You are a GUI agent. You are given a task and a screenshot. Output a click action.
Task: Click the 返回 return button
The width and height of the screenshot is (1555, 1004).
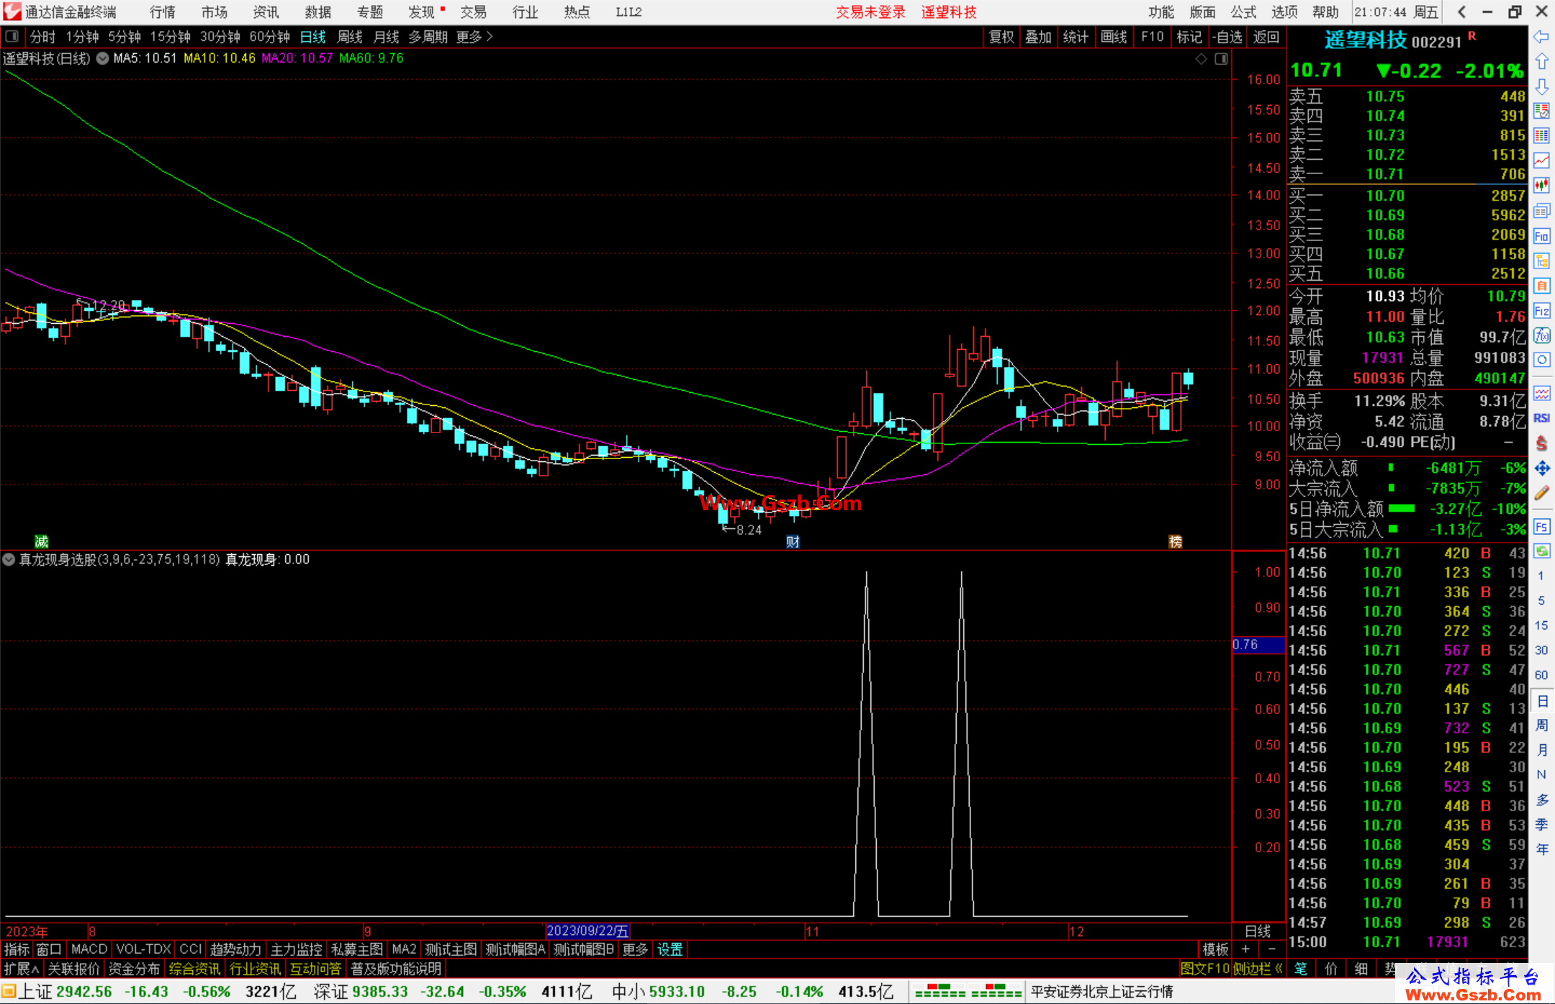[1266, 37]
